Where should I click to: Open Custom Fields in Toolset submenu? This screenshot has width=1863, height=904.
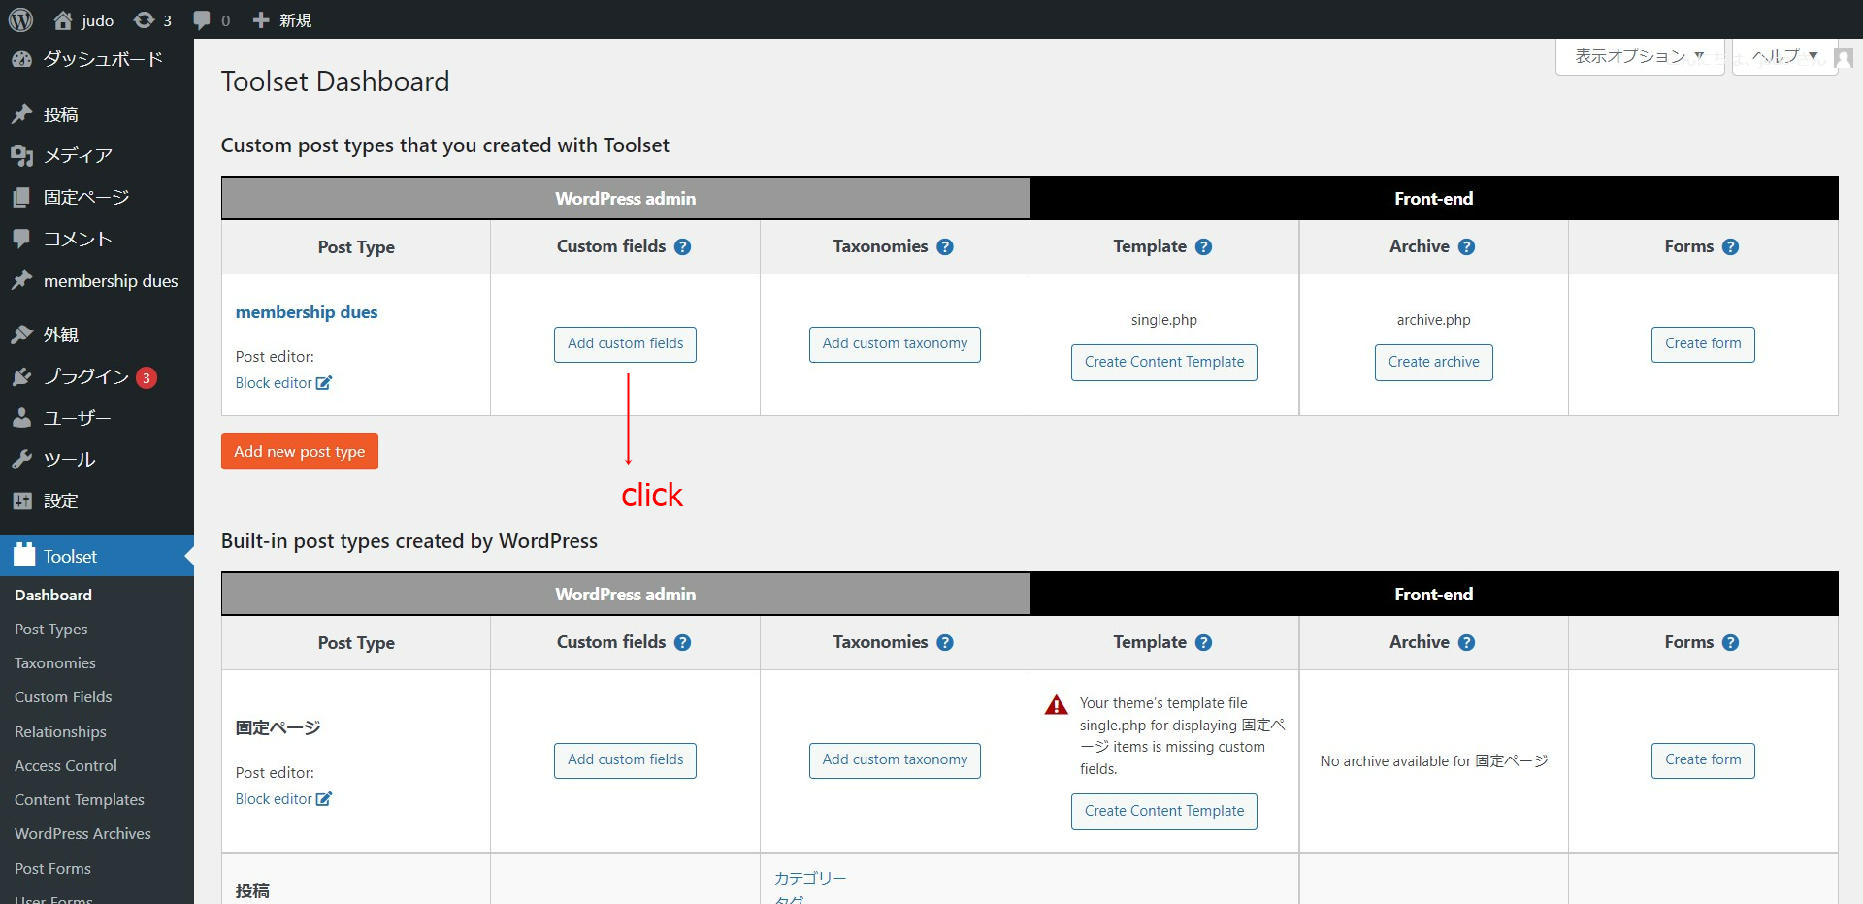pyautogui.click(x=63, y=697)
